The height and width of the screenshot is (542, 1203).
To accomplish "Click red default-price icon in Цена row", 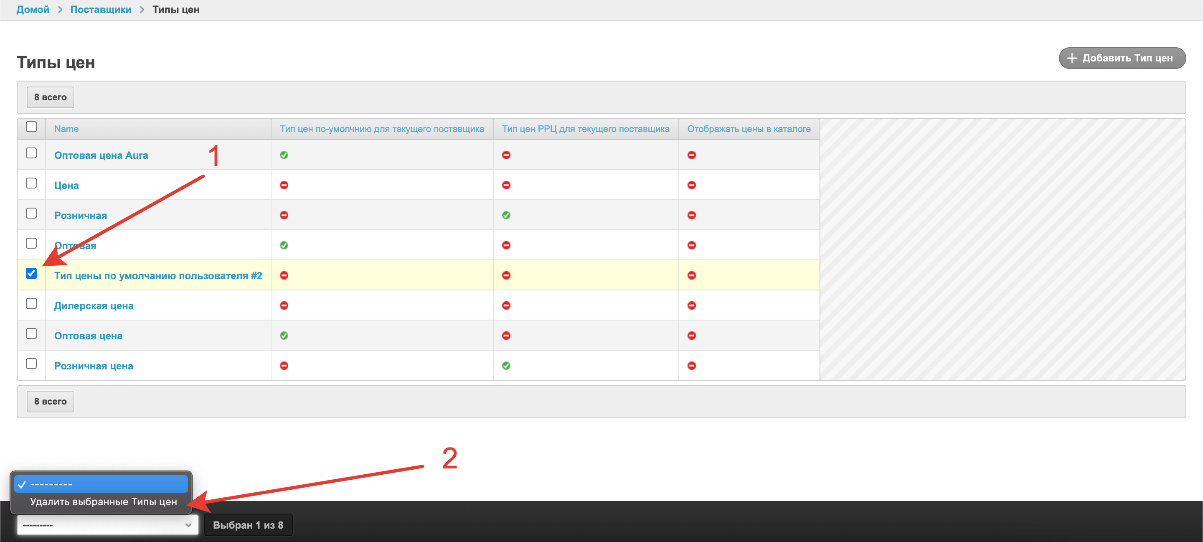I will click(284, 185).
